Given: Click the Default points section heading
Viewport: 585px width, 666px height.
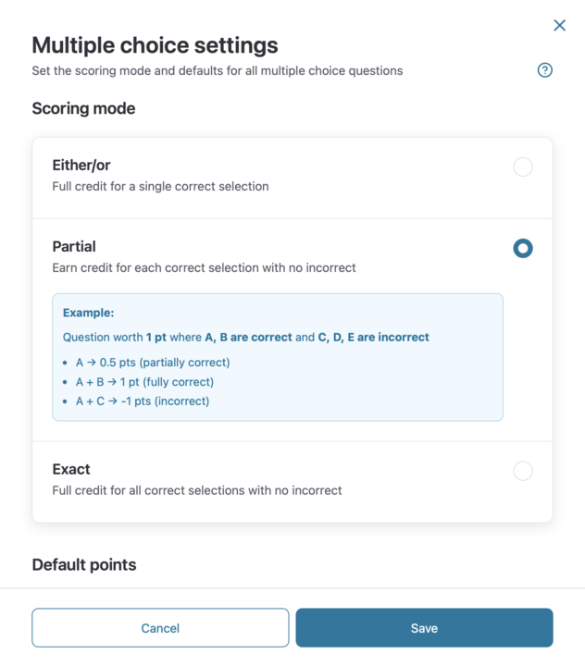Looking at the screenshot, I should [84, 564].
